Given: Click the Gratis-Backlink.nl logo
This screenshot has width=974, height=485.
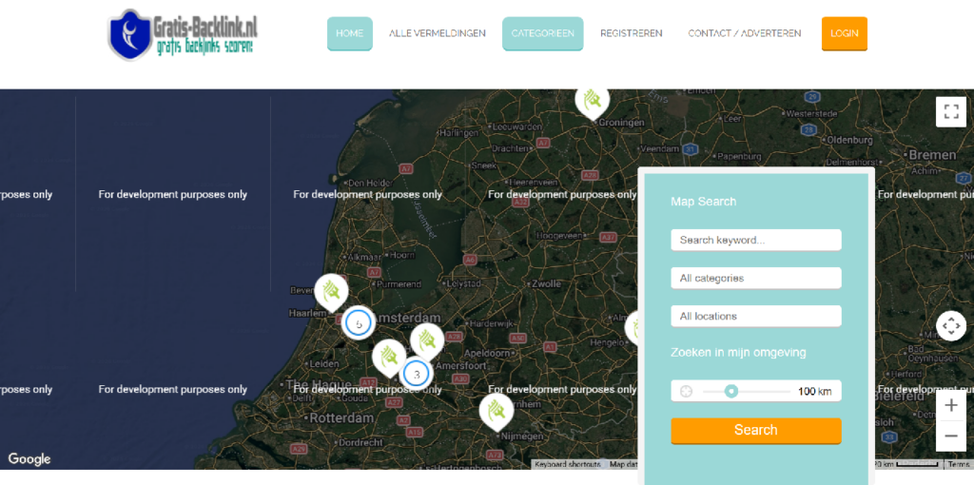Looking at the screenshot, I should coord(183,33).
